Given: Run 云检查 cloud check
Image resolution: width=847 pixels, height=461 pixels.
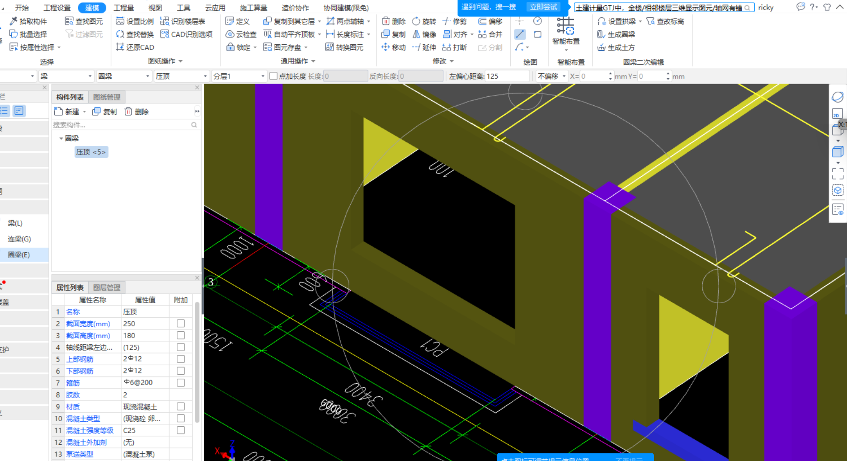Looking at the screenshot, I should click(241, 34).
